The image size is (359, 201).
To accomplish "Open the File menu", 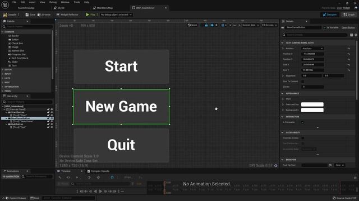I will click(14, 2).
